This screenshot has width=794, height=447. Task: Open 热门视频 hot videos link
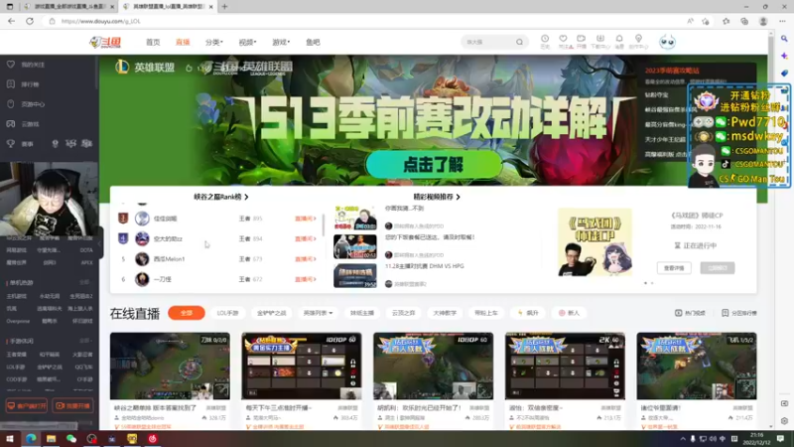click(690, 313)
